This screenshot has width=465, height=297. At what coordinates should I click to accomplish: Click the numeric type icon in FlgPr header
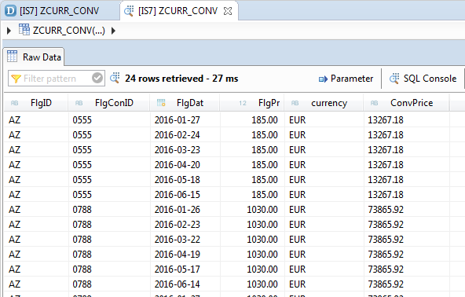point(243,103)
